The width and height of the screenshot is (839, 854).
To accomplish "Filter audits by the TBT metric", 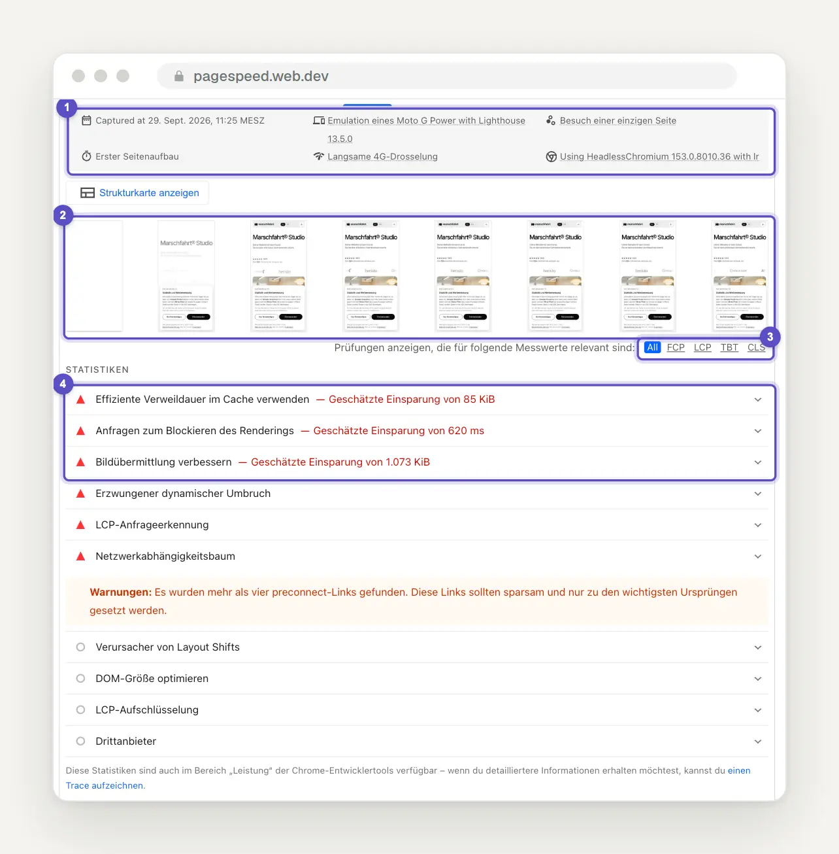I will point(729,348).
